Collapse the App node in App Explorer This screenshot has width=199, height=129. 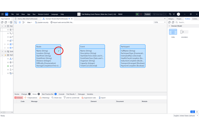[2, 26]
